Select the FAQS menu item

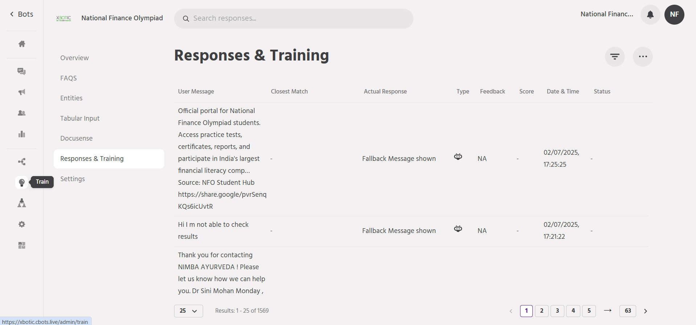pyautogui.click(x=69, y=78)
